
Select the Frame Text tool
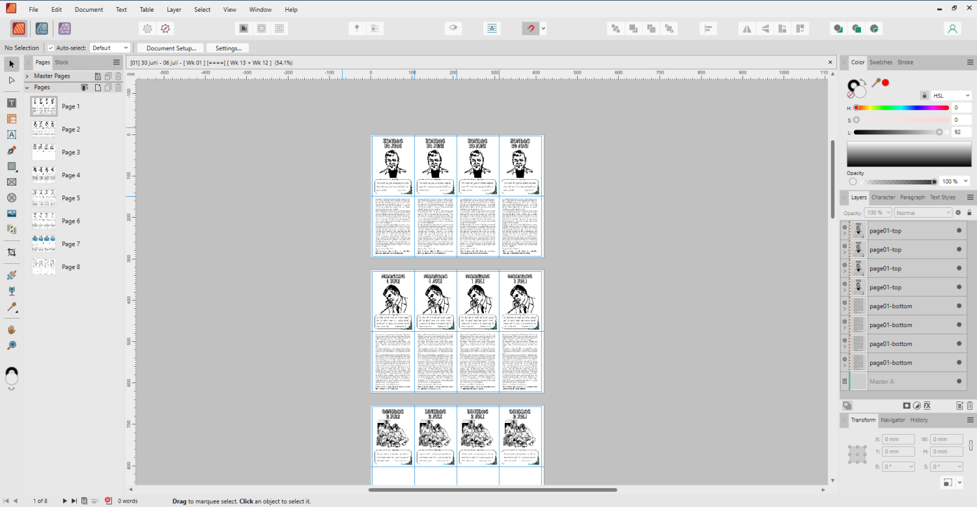coord(11,103)
